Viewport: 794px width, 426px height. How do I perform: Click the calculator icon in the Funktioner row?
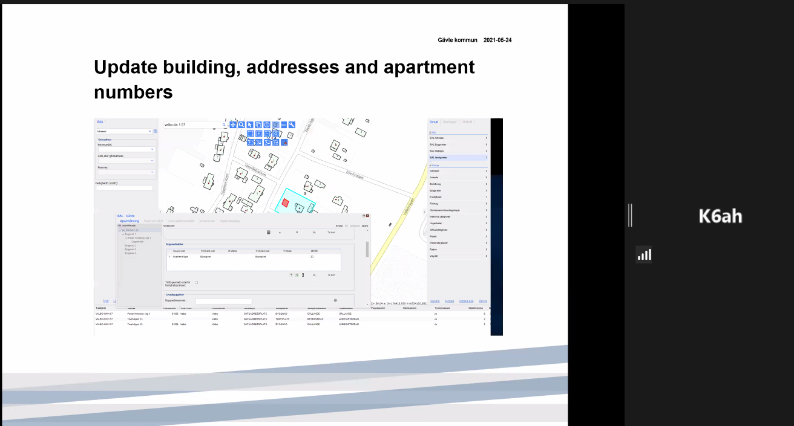point(269,232)
